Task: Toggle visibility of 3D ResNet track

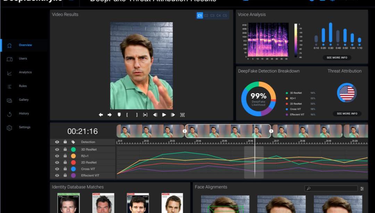Action: pos(57,150)
